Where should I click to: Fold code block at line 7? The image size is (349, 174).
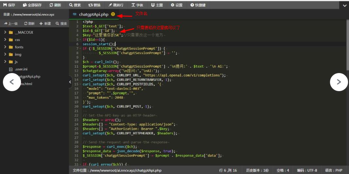pyautogui.click(x=80, y=48)
